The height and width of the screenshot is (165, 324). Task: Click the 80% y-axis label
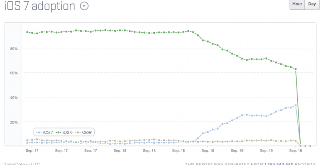coord(14,49)
